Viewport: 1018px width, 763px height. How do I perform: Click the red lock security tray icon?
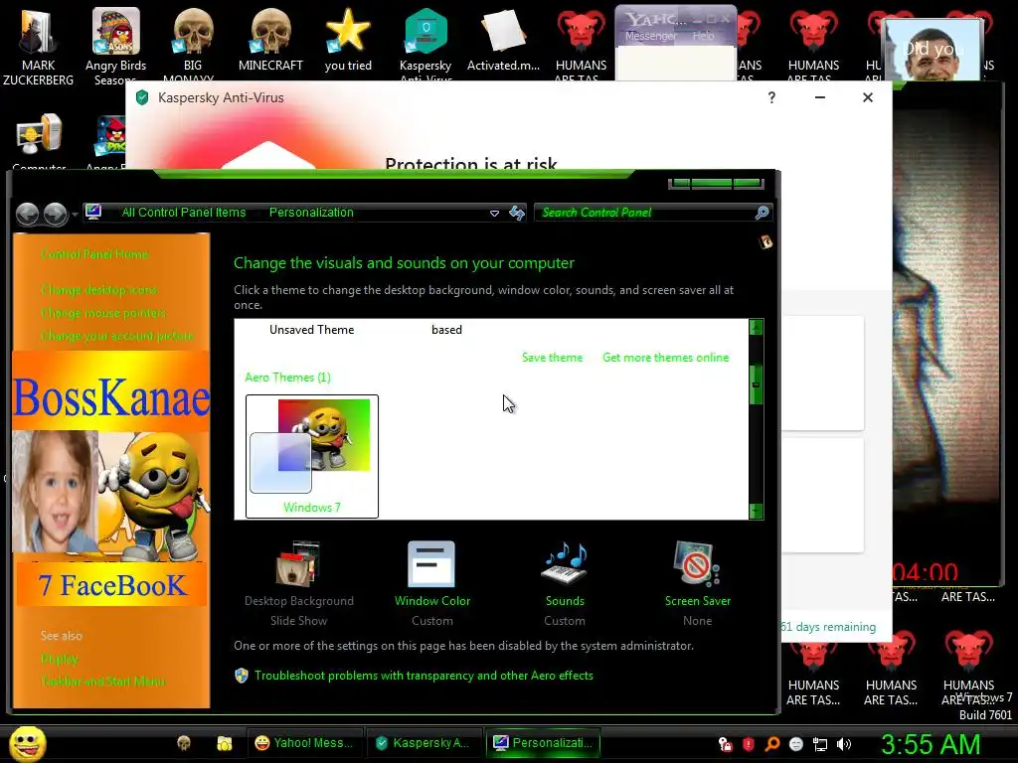point(725,744)
